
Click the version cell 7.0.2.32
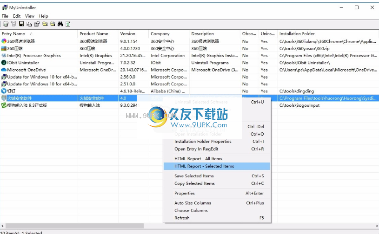tap(127, 63)
